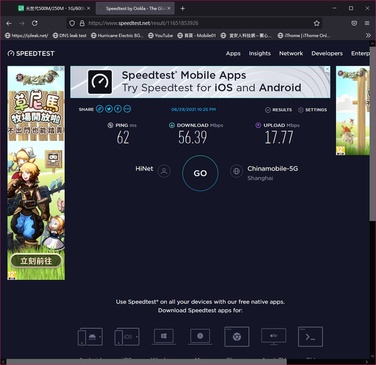Viewport: 376px width, 365px height.
Task: Open the DNS leak test bookmark
Action: click(69, 35)
